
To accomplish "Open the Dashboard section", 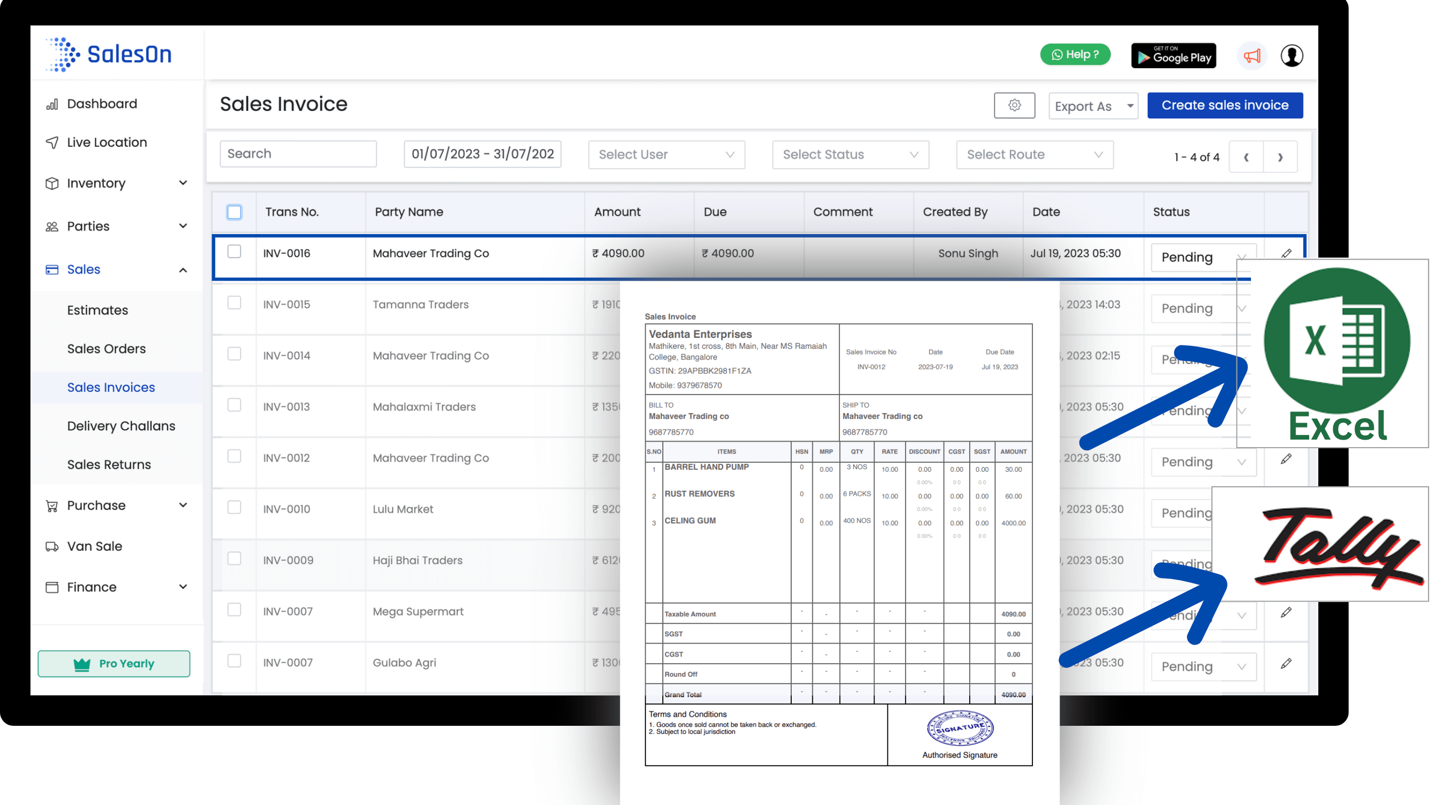I will 101,102.
